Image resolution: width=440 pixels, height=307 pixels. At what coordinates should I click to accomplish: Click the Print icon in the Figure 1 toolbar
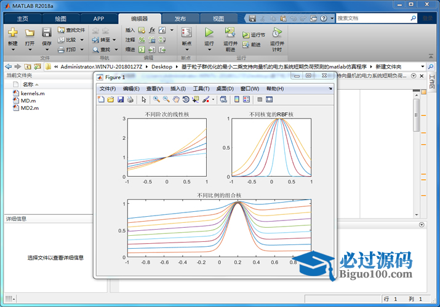130,99
